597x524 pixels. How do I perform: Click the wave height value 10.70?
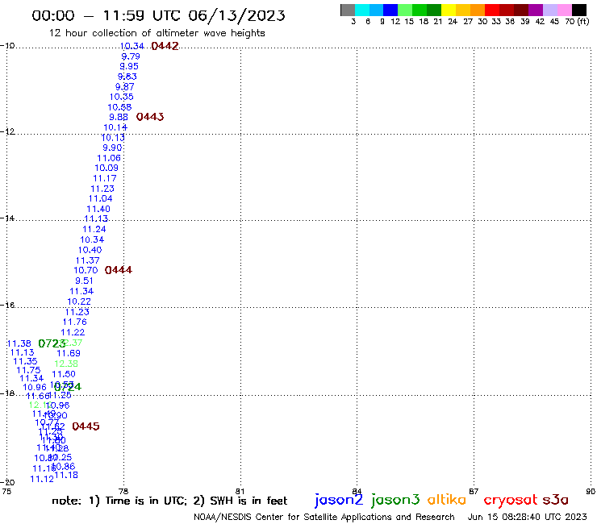[x=86, y=271]
